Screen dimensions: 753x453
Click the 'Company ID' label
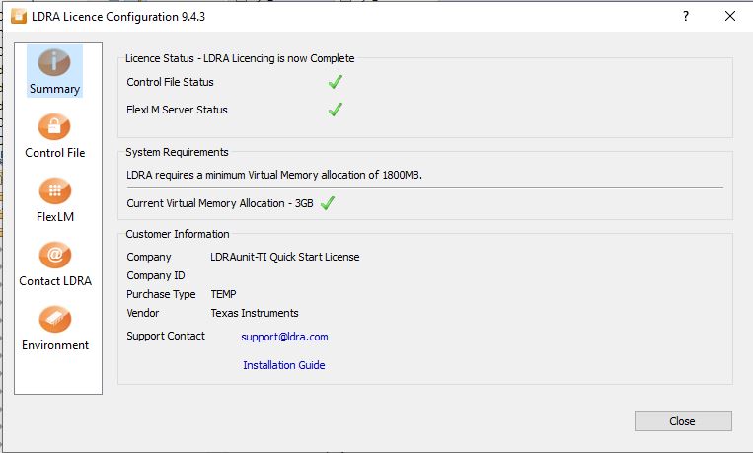pos(156,275)
